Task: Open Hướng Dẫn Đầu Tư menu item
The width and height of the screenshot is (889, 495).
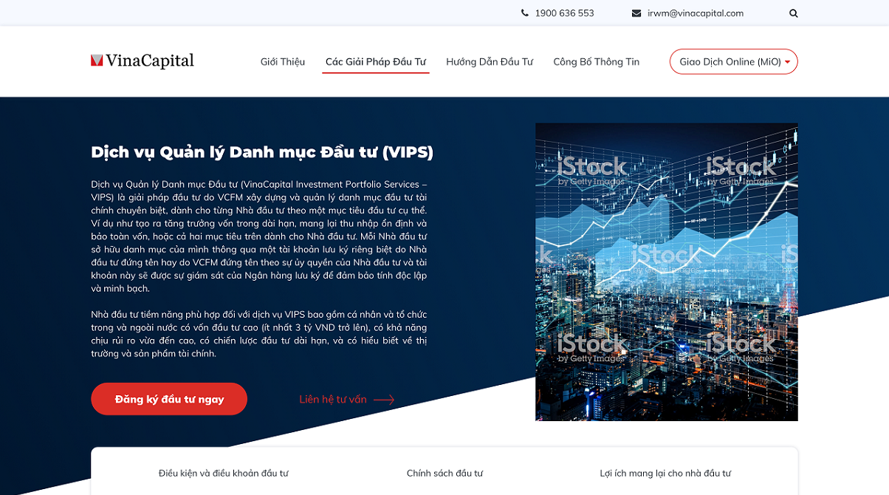Action: (490, 62)
